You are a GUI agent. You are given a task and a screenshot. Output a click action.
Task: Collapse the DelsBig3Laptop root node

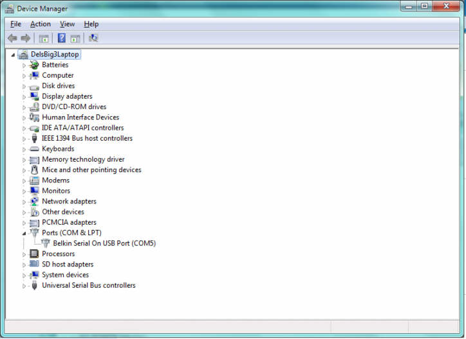(13, 55)
